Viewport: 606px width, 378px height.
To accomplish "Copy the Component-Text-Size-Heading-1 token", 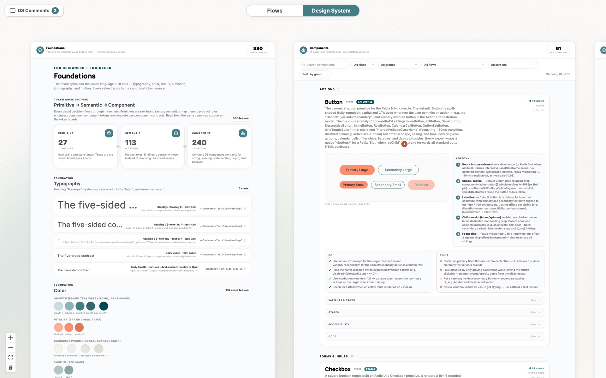I will [x=245, y=209].
